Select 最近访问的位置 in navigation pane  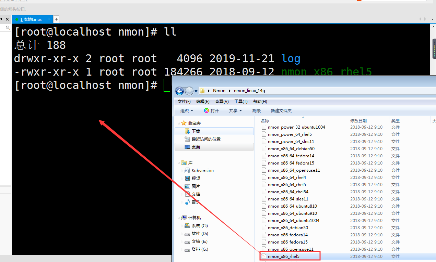tap(206, 139)
